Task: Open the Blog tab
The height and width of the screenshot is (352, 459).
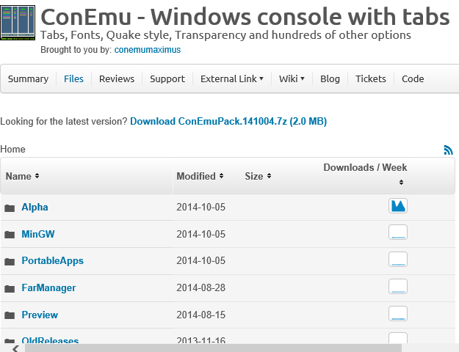Action: 330,79
